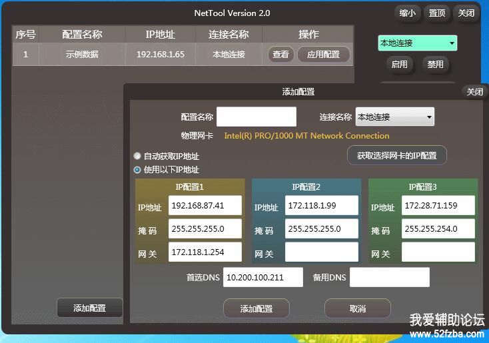Click the 获取选择网卡的IP配置 button
The height and width of the screenshot is (343, 489).
pyautogui.click(x=396, y=156)
